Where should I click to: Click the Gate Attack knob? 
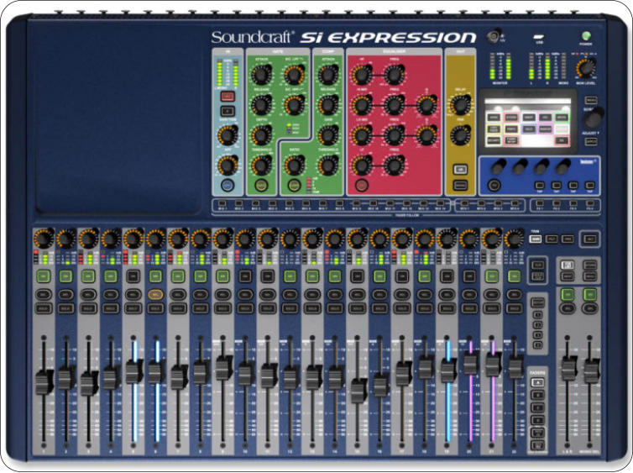[262, 74]
